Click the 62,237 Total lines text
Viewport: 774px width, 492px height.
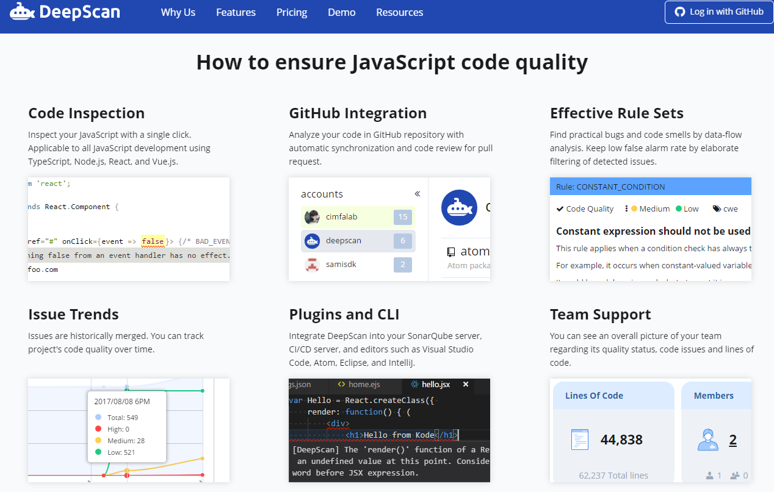pos(613,476)
